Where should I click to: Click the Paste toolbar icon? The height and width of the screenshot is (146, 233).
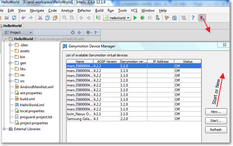55,18
